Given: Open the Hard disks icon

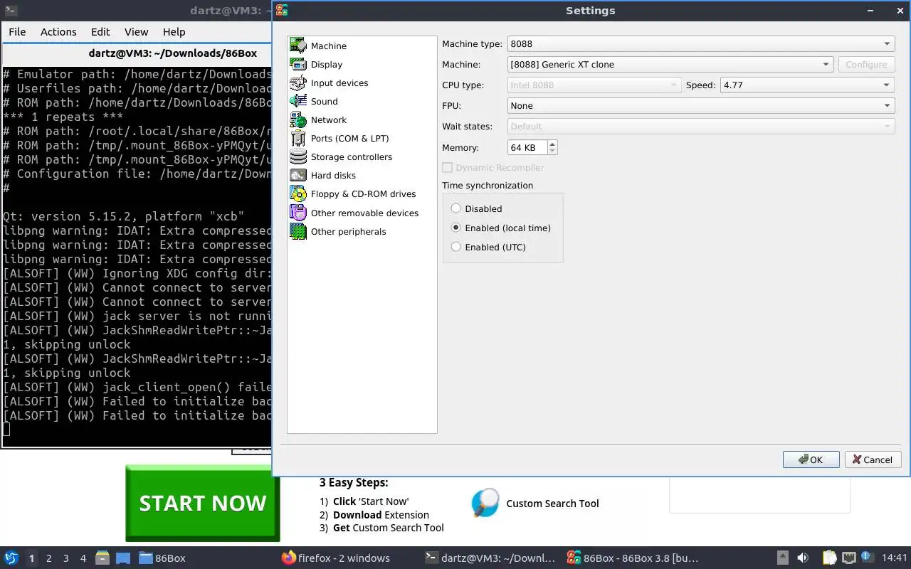Looking at the screenshot, I should [298, 175].
